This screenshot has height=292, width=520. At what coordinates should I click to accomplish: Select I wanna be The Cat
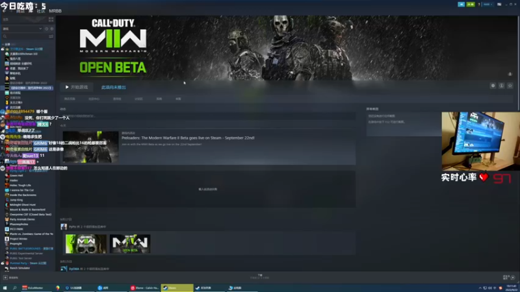(21, 190)
